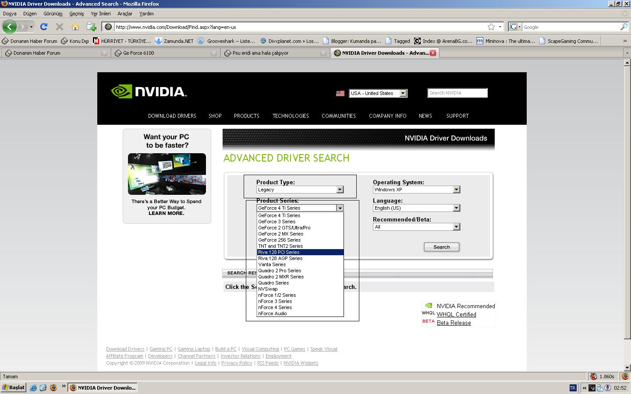Switch to the Donanım Haber Forum tab
Viewport: 631px width, 394px height.
click(55, 53)
